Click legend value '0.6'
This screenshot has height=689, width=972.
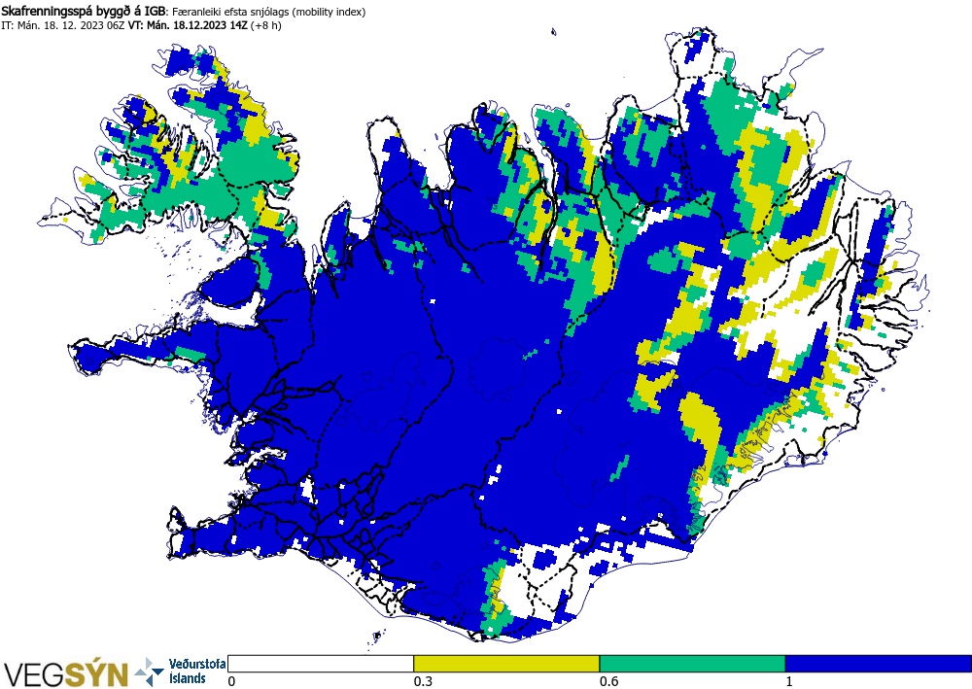click(608, 681)
